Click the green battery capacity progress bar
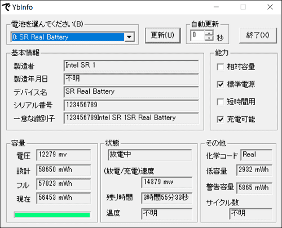282x228 pixels. (52, 215)
